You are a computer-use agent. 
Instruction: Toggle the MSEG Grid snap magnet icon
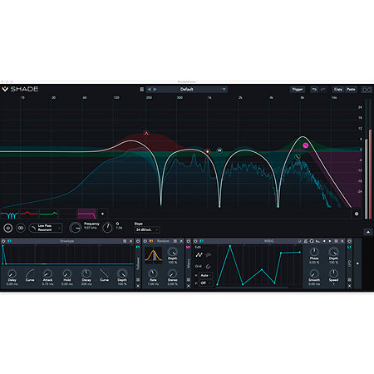[x=208, y=266]
